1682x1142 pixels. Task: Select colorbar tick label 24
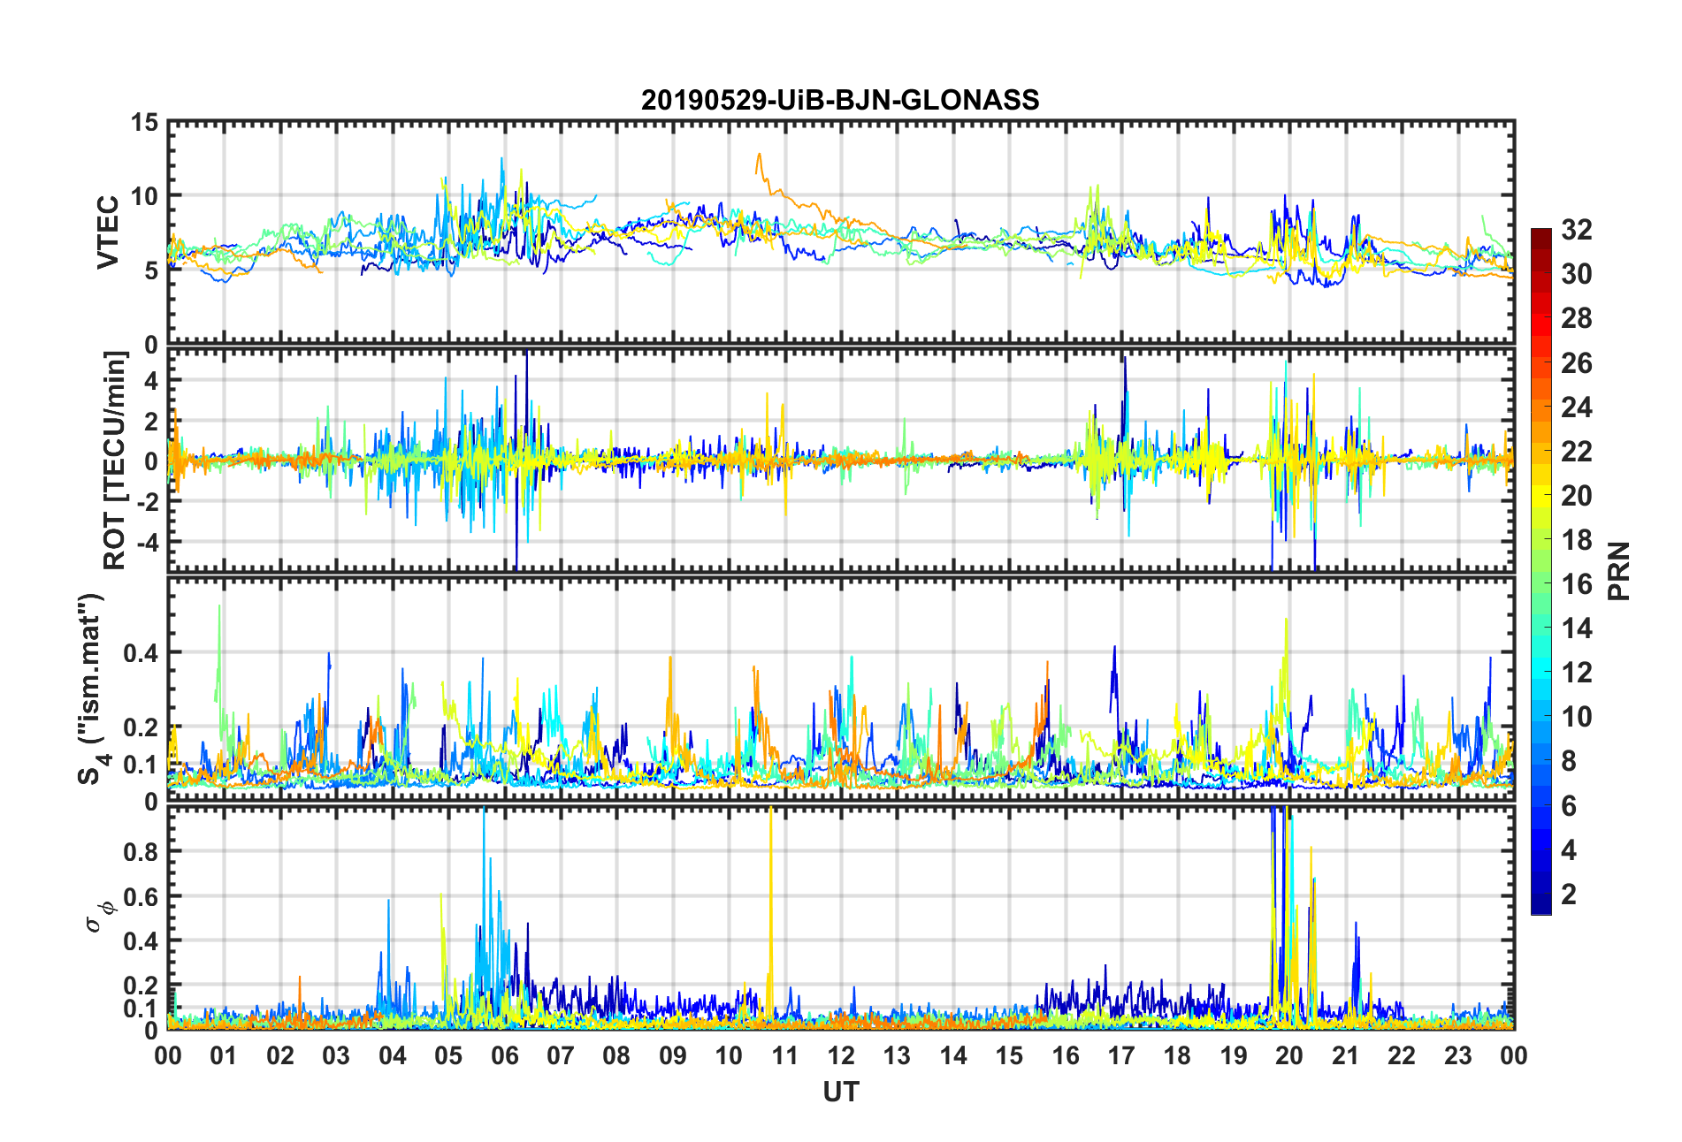tap(1577, 407)
